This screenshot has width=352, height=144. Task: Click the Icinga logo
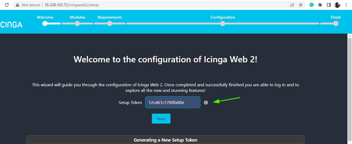pyautogui.click(x=11, y=25)
